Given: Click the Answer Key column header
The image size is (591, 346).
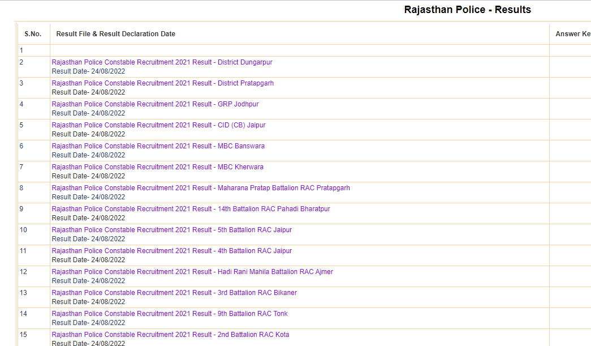Looking at the screenshot, I should [572, 34].
